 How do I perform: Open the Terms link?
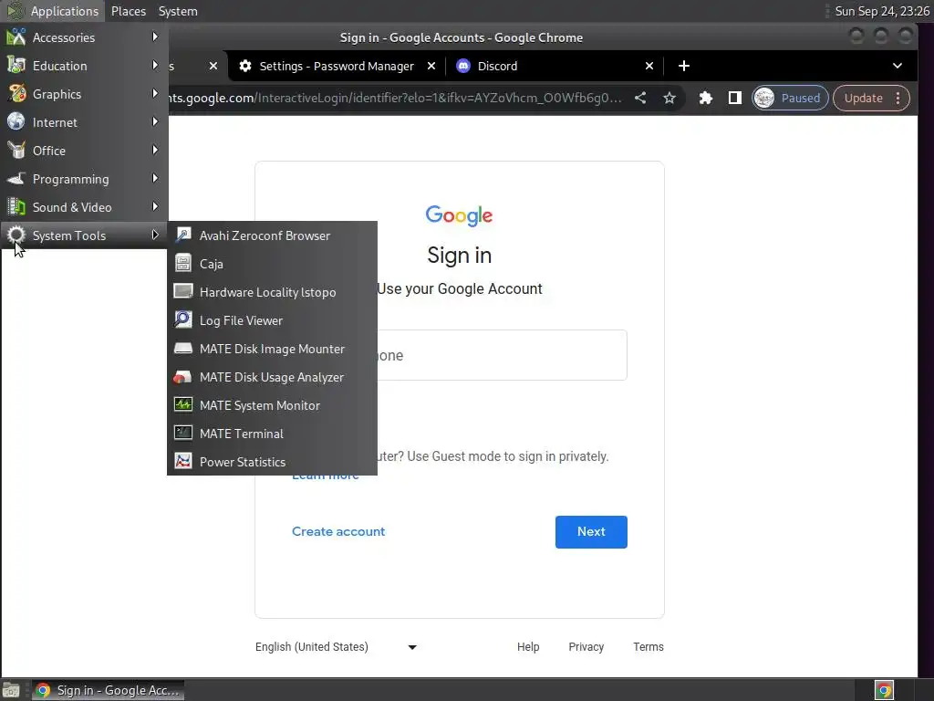click(649, 647)
